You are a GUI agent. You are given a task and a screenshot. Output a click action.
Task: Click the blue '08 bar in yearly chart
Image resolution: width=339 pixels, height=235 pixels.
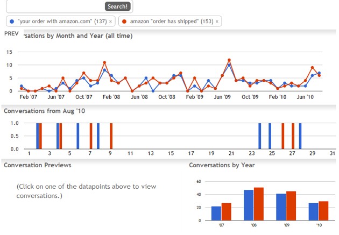[249, 205]
